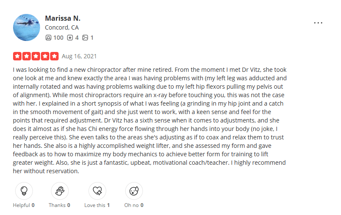341x215 pixels.
Task: Click the Oh no surprised face icon
Action: click(134, 191)
